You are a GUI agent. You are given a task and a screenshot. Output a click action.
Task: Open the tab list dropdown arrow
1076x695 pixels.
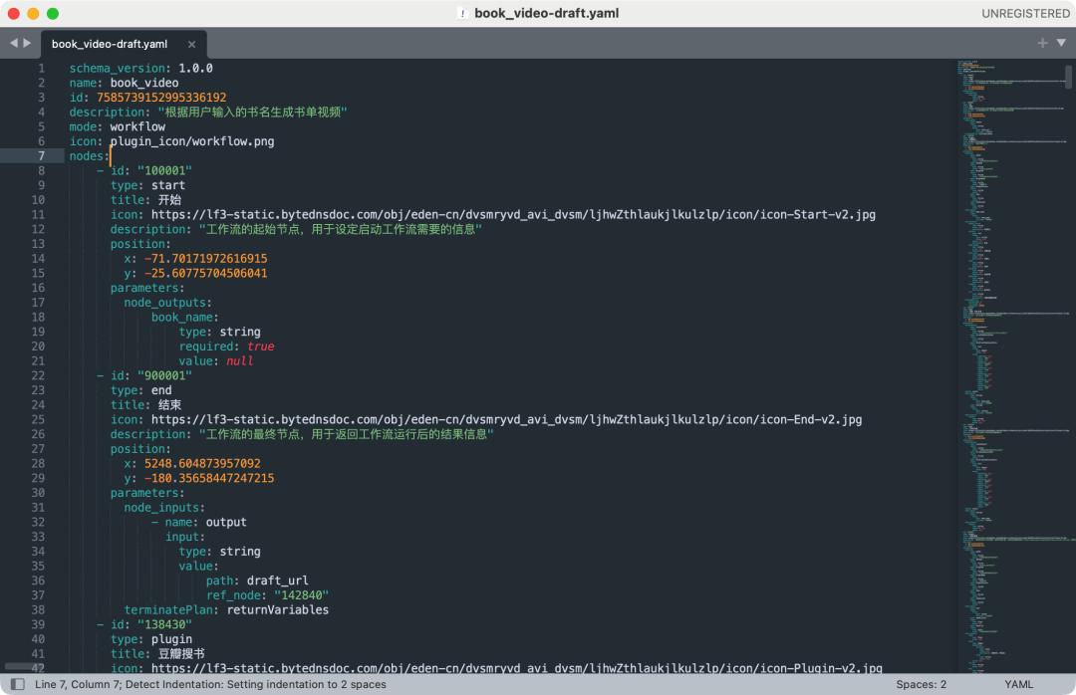coord(1060,43)
